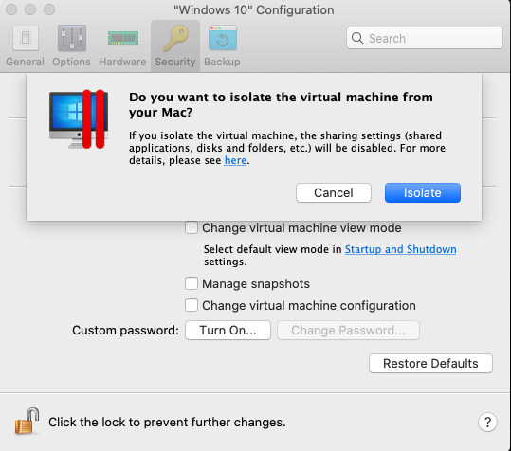Confirm with the blue Isolate button
The height and width of the screenshot is (451, 511).
tap(423, 192)
